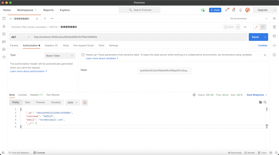This screenshot has height=155, width=279.
Task: Click the request URL field
Action: [x=139, y=37]
